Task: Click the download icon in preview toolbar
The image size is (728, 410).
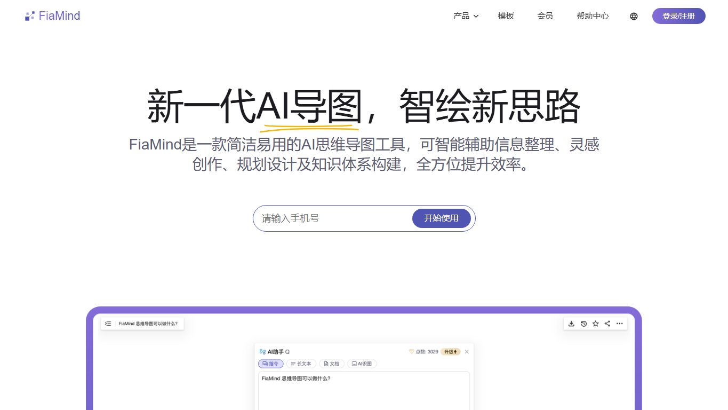Action: [571, 324]
